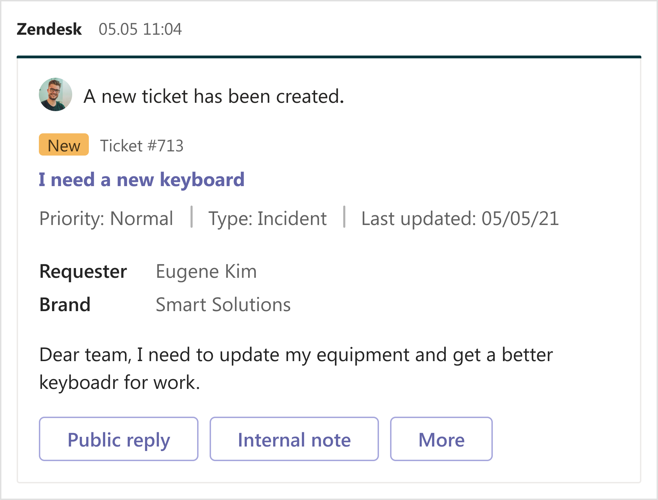Image resolution: width=658 pixels, height=500 pixels.
Task: Click the dark green card top border
Action: (329, 57)
